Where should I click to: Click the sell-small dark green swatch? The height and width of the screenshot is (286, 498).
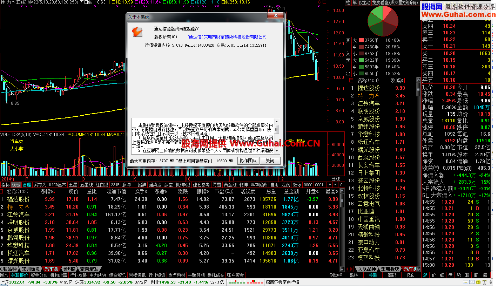click(362, 74)
